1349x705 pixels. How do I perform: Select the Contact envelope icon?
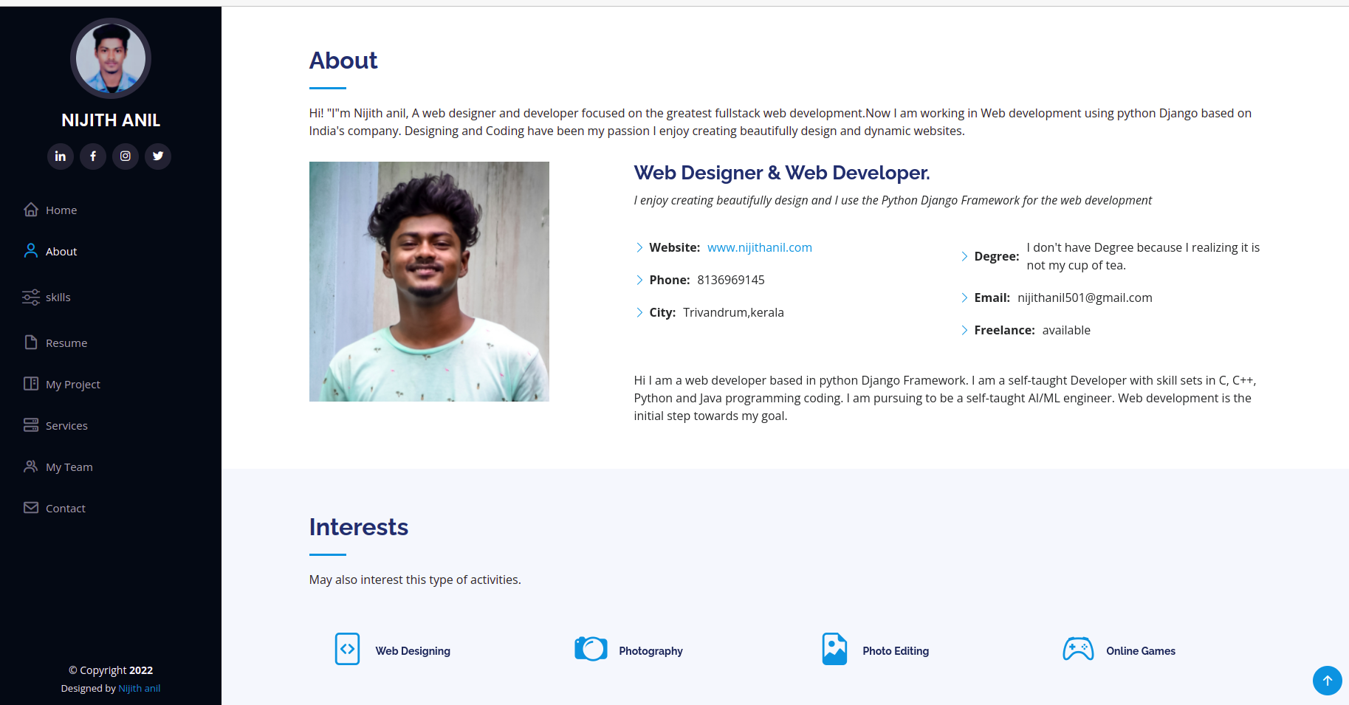[x=31, y=507]
